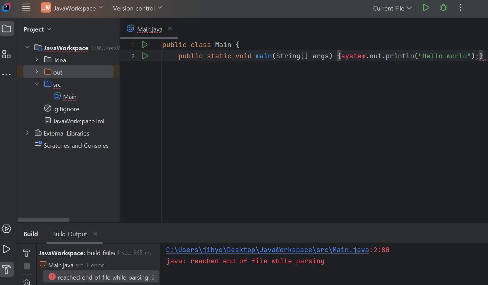Select the out folder in project tree
The image size is (488, 285).
(x=68, y=72)
